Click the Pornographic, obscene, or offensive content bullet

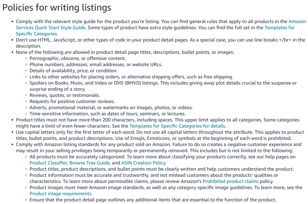coord(78,59)
